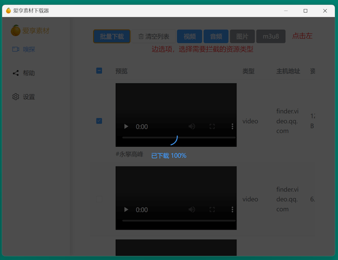Open the 帮助 sidebar section
Screen dimensions: 338x260
click(24, 73)
